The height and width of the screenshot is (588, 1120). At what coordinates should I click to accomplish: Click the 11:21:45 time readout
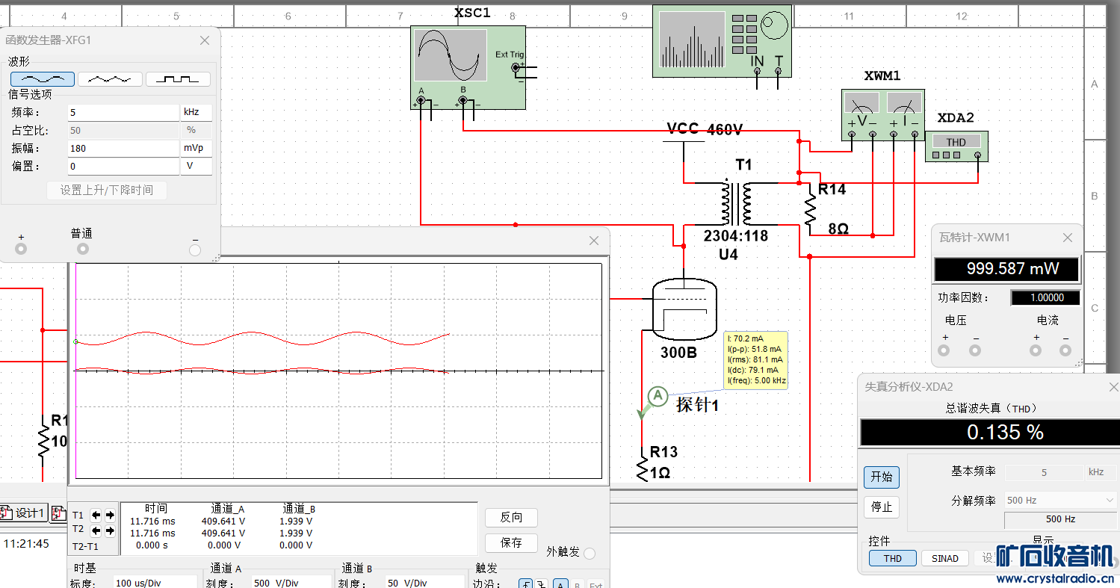point(26,544)
